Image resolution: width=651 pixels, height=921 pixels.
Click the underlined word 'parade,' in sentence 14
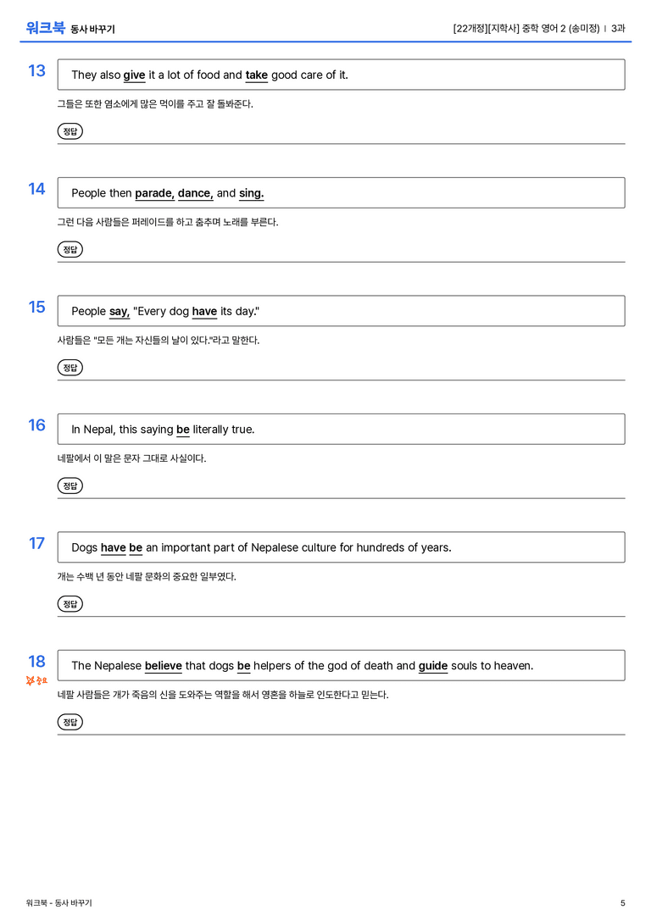[x=154, y=193]
